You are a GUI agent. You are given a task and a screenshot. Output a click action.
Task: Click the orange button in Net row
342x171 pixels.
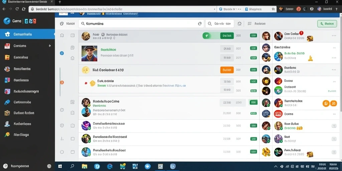pyautogui.click(x=227, y=70)
